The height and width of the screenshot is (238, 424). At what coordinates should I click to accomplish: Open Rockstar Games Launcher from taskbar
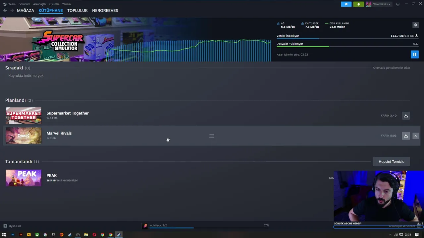point(29,235)
